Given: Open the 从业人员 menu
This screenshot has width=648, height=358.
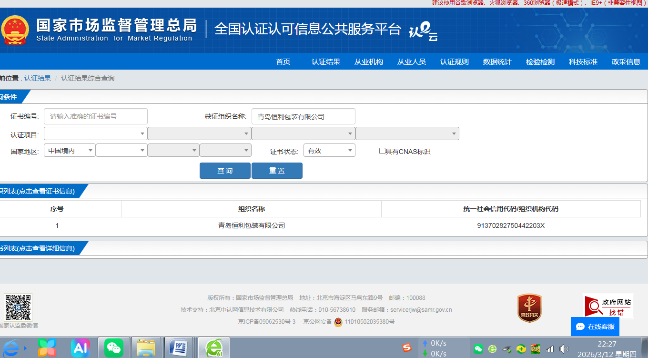Looking at the screenshot, I should click(x=412, y=61).
